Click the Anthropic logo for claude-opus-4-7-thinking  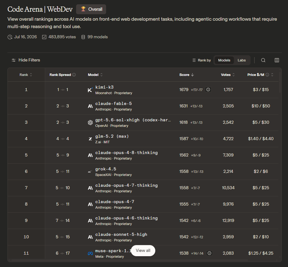tap(90, 188)
